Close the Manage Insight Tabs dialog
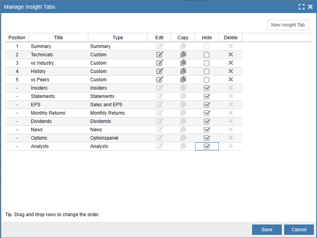 click(x=310, y=7)
